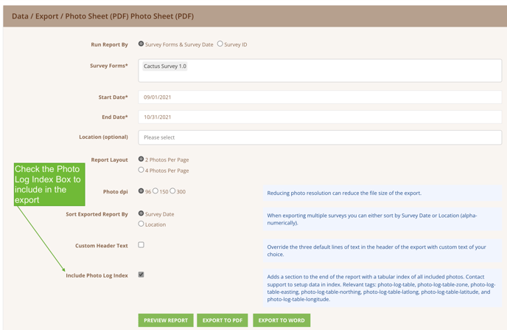Open the Location (optional) dropdown
This screenshot has width=507, height=330.
(x=320, y=137)
